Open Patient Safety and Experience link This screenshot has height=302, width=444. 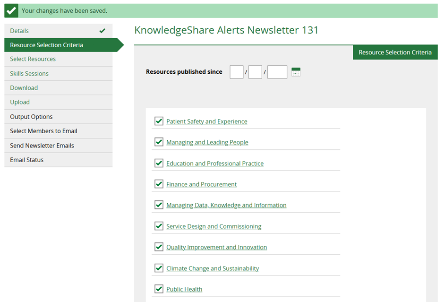pyautogui.click(x=207, y=121)
